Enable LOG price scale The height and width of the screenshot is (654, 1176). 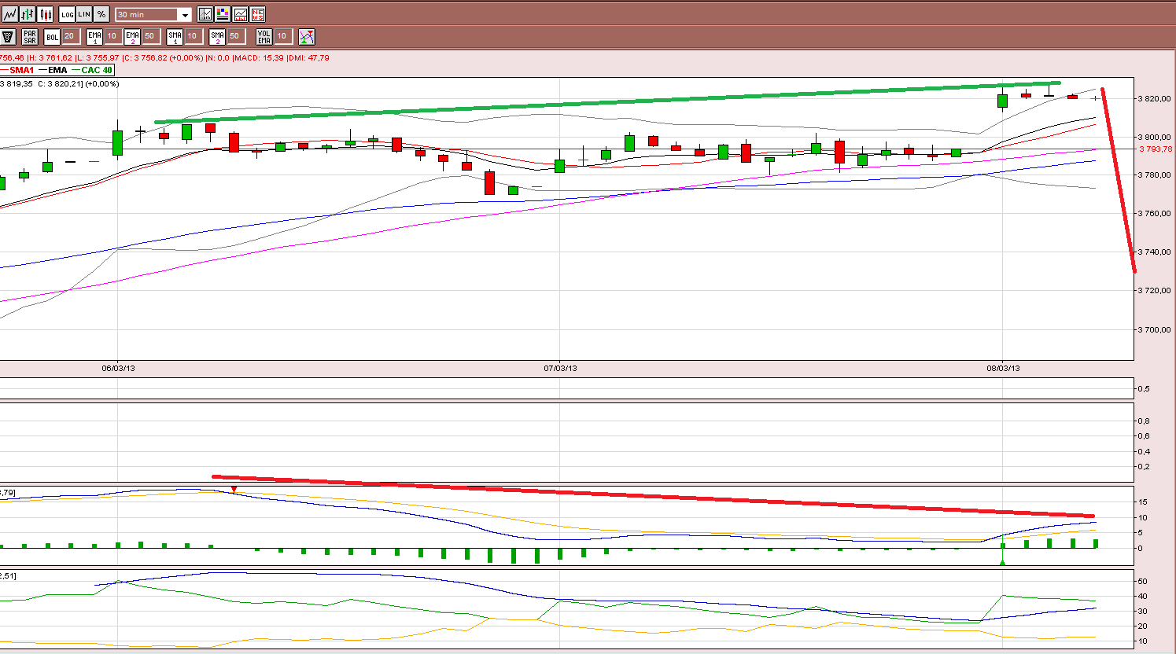[67, 14]
